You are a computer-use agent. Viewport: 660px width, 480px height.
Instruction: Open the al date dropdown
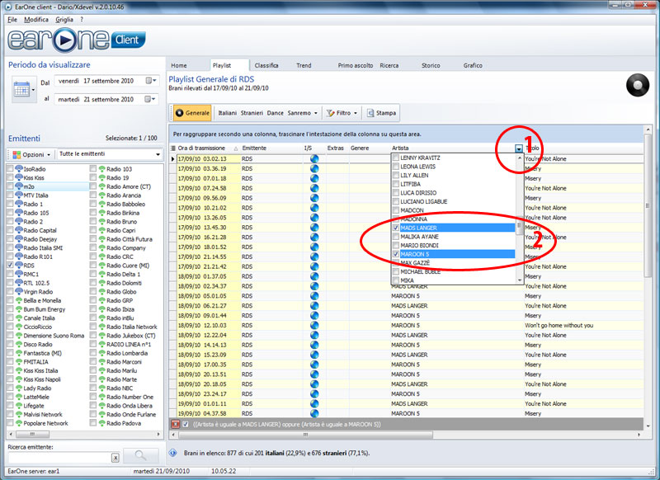pos(151,99)
